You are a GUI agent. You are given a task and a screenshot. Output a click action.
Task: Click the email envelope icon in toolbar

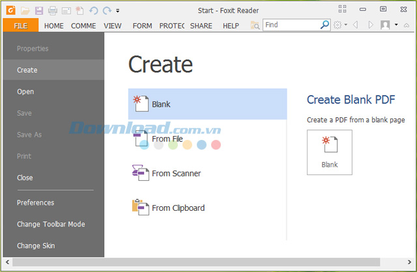pyautogui.click(x=66, y=11)
